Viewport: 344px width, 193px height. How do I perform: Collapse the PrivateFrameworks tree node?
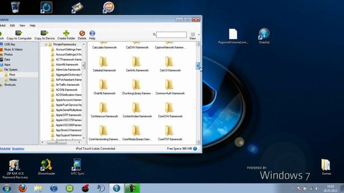click(46, 44)
